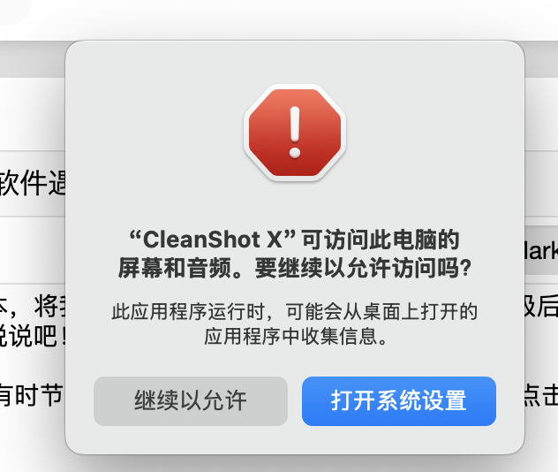Click the 应用程序中收集信息 description line
Image resolution: width=558 pixels, height=472 pixels.
click(296, 336)
